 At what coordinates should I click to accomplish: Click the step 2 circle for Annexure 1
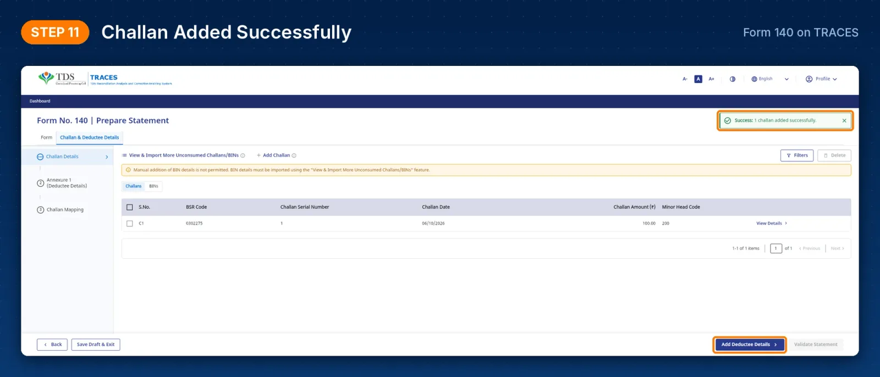[x=40, y=183]
